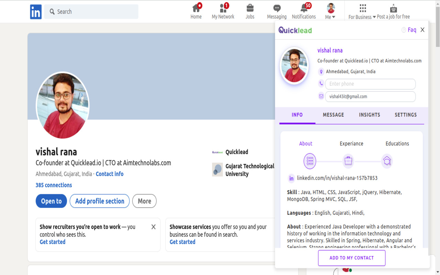Select the Experiance briefcase step icon
This screenshot has height=275, width=440.
pyautogui.click(x=348, y=161)
